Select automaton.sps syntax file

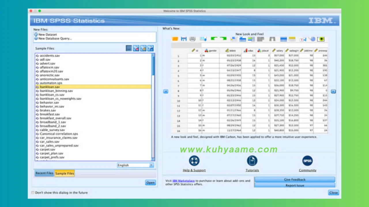click(93, 83)
